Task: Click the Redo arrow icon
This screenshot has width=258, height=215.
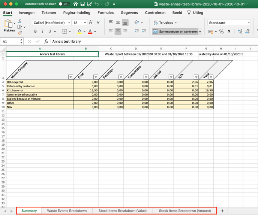Action: 107,4
